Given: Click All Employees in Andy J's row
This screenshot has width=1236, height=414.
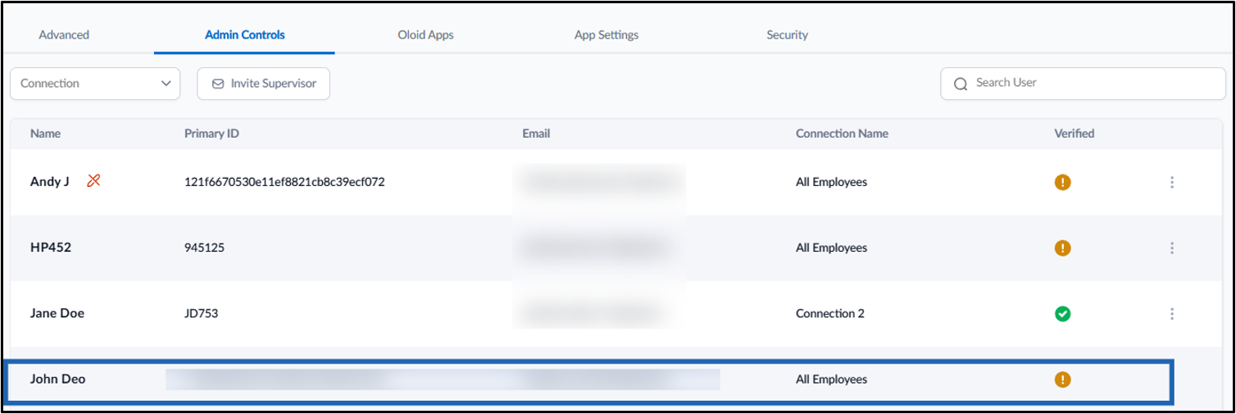Looking at the screenshot, I should click(x=831, y=182).
